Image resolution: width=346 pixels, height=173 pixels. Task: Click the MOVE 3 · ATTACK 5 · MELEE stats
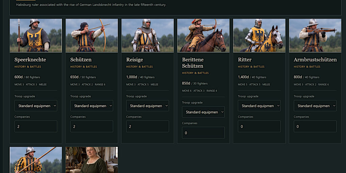coord(142,84)
